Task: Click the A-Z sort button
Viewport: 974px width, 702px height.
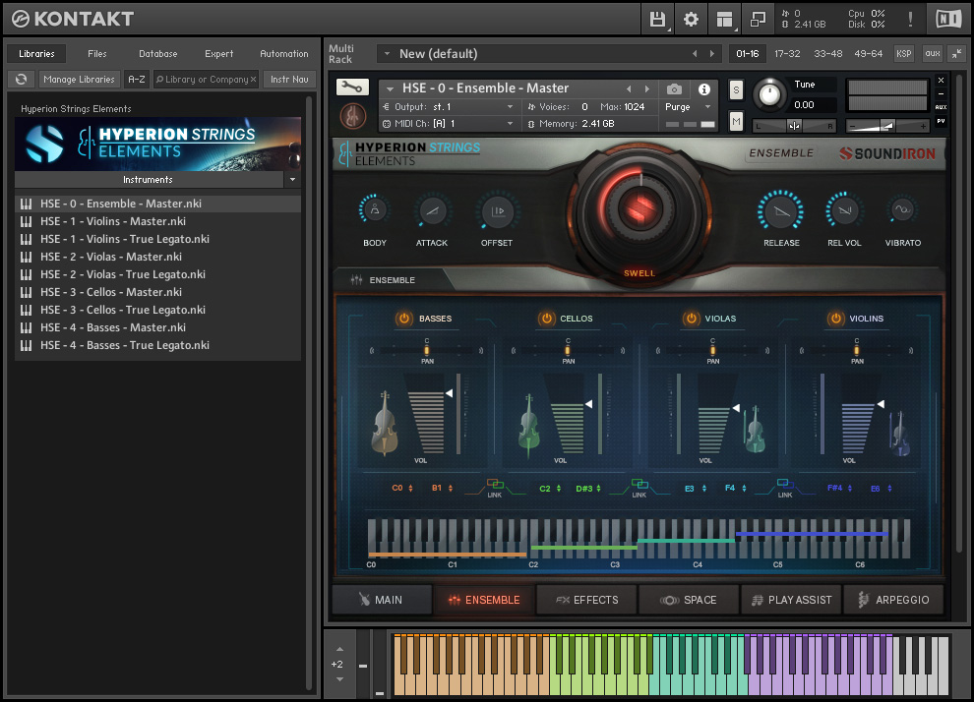Action: (x=136, y=80)
